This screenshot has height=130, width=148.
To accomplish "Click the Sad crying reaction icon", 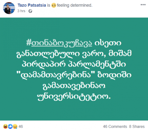I will pyautogui.click(x=15, y=126).
